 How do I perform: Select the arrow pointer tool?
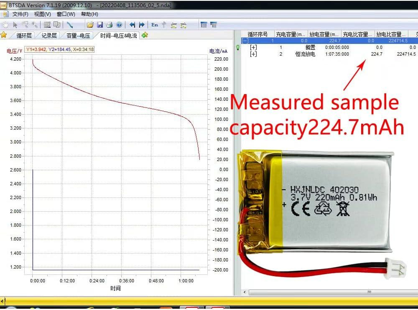pyautogui.click(x=15, y=25)
